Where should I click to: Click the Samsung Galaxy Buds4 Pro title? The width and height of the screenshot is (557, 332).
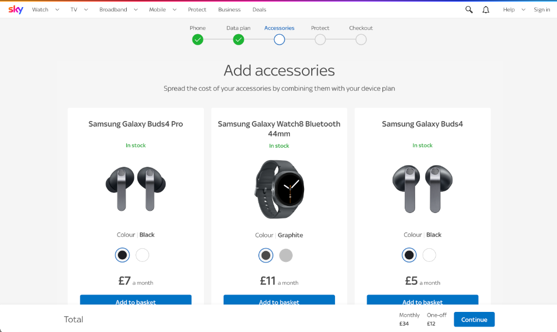(135, 124)
